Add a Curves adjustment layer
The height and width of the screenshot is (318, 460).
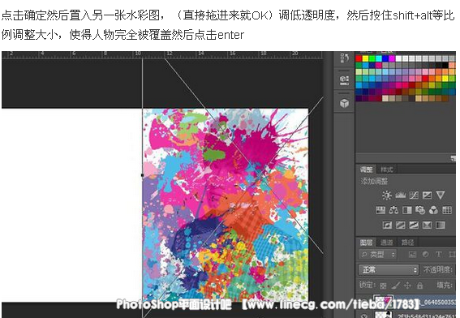pos(414,196)
